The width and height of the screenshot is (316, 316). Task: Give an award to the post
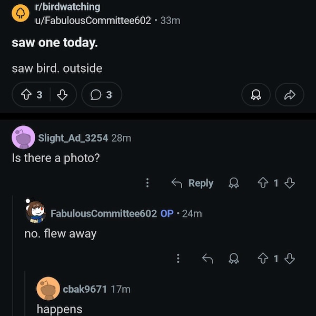255,95
